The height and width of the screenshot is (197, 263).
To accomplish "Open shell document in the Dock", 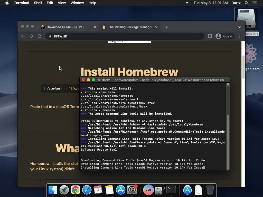I will [x=199, y=190].
